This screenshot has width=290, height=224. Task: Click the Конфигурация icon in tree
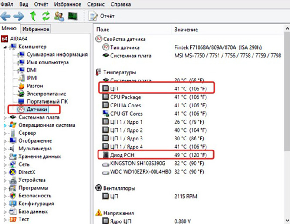click(x=13, y=204)
